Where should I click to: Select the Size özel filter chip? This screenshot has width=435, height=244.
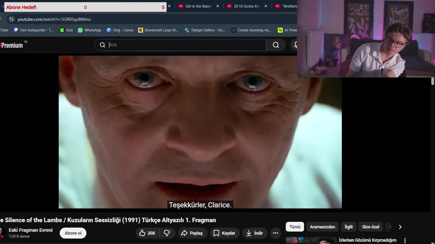click(x=371, y=227)
